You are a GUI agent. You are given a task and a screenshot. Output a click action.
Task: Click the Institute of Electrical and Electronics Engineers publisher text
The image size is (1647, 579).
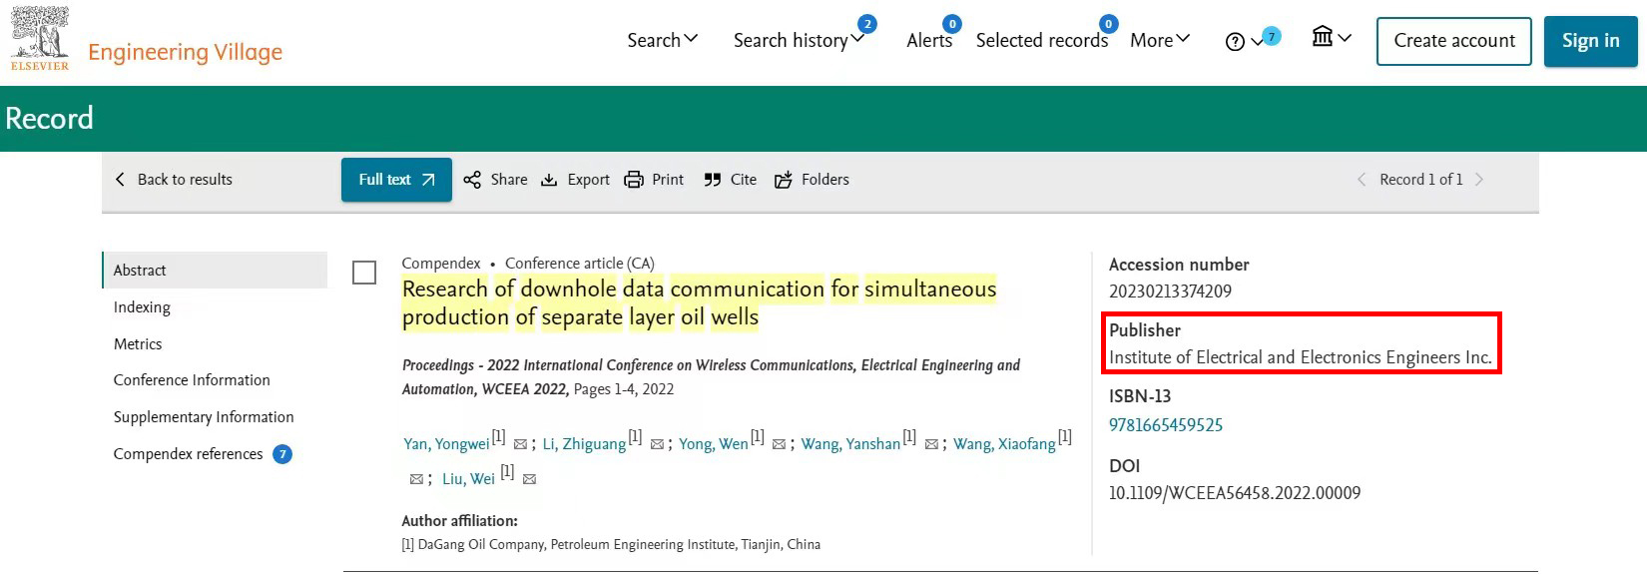click(x=1301, y=357)
